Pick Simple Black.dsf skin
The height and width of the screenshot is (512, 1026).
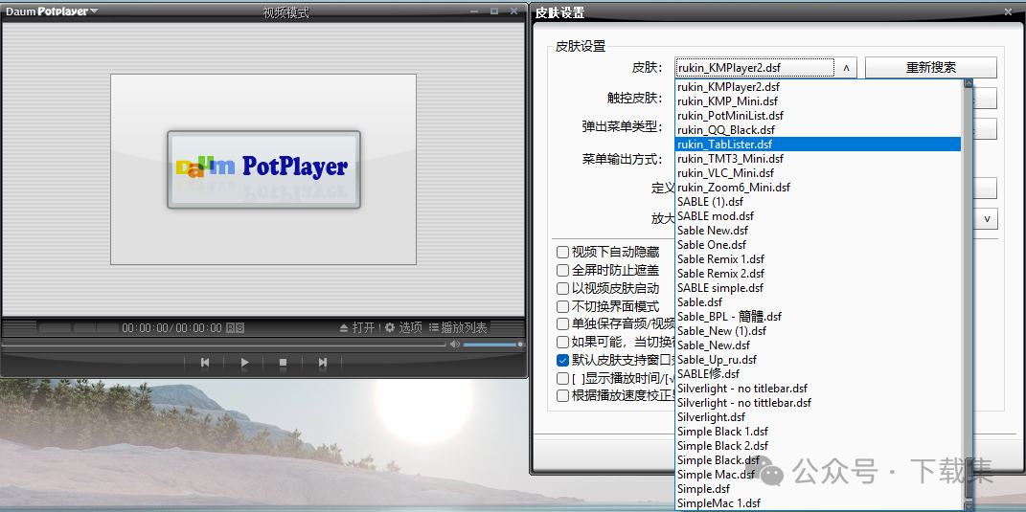point(818,460)
